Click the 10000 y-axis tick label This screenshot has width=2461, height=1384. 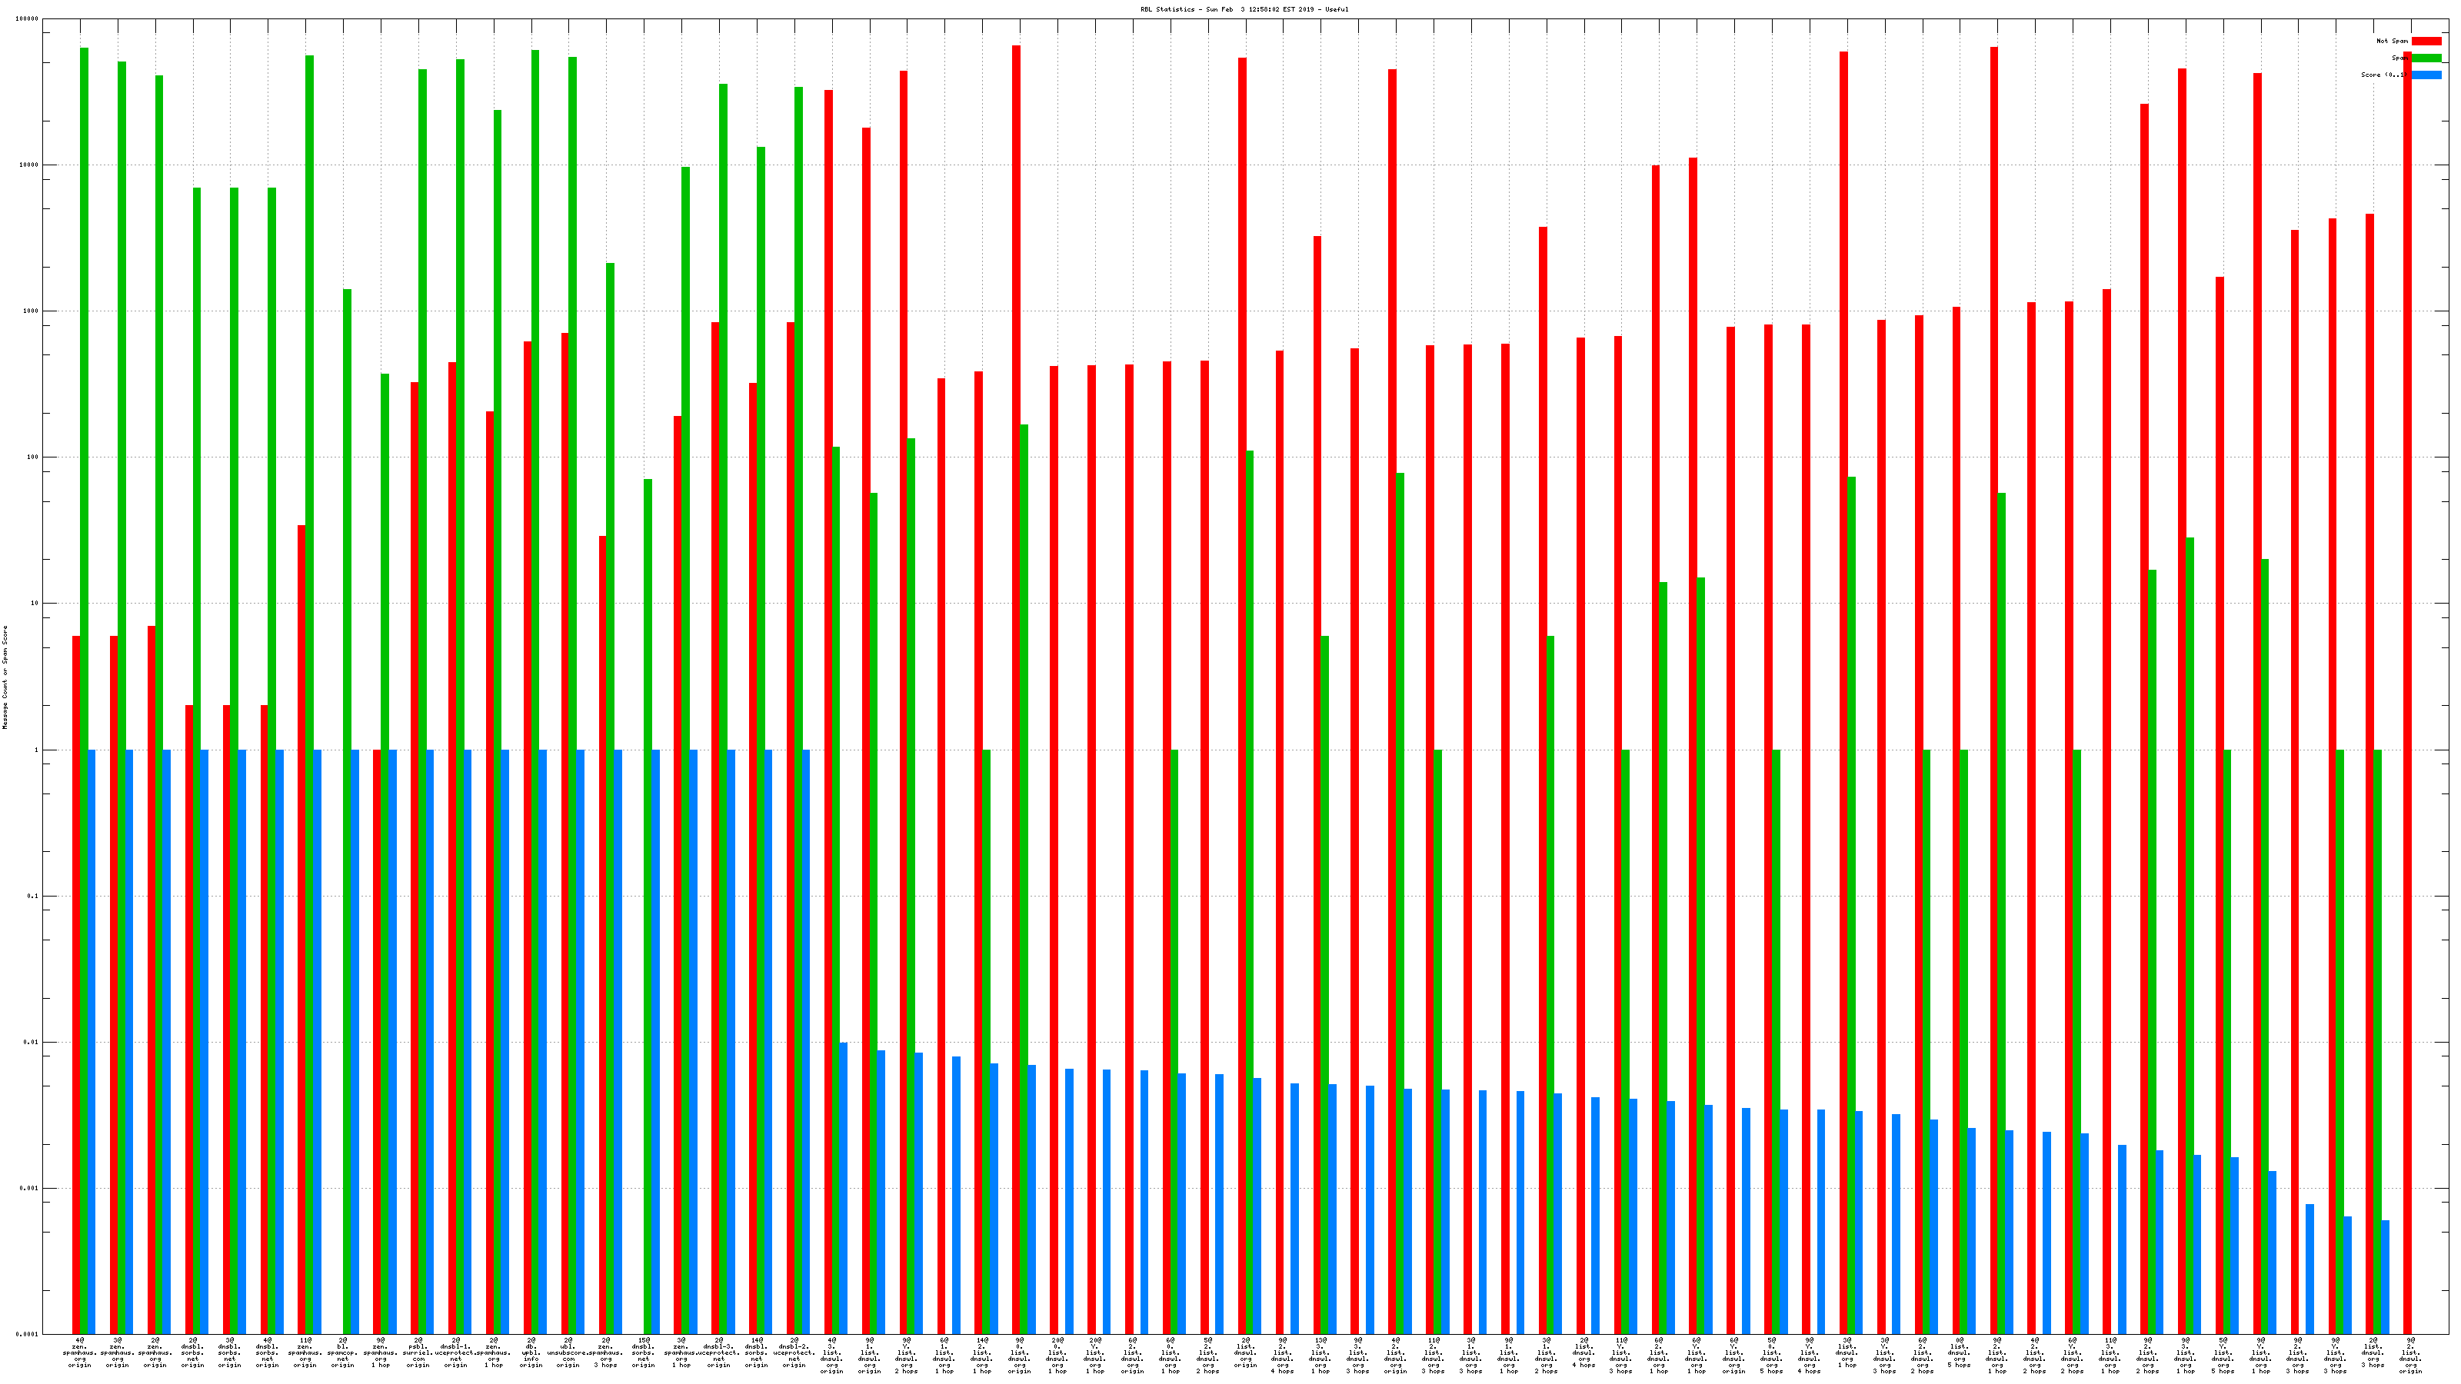[x=30, y=165]
